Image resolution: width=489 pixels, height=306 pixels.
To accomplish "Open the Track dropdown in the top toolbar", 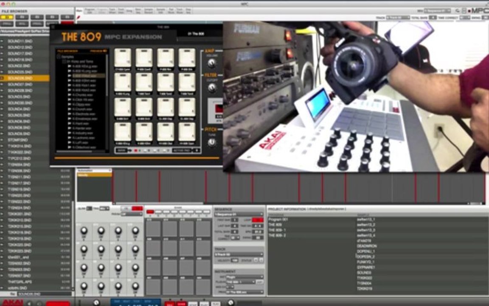I will [x=398, y=18].
